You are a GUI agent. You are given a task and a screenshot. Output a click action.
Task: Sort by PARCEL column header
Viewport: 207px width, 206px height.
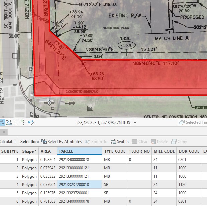coord(79,151)
